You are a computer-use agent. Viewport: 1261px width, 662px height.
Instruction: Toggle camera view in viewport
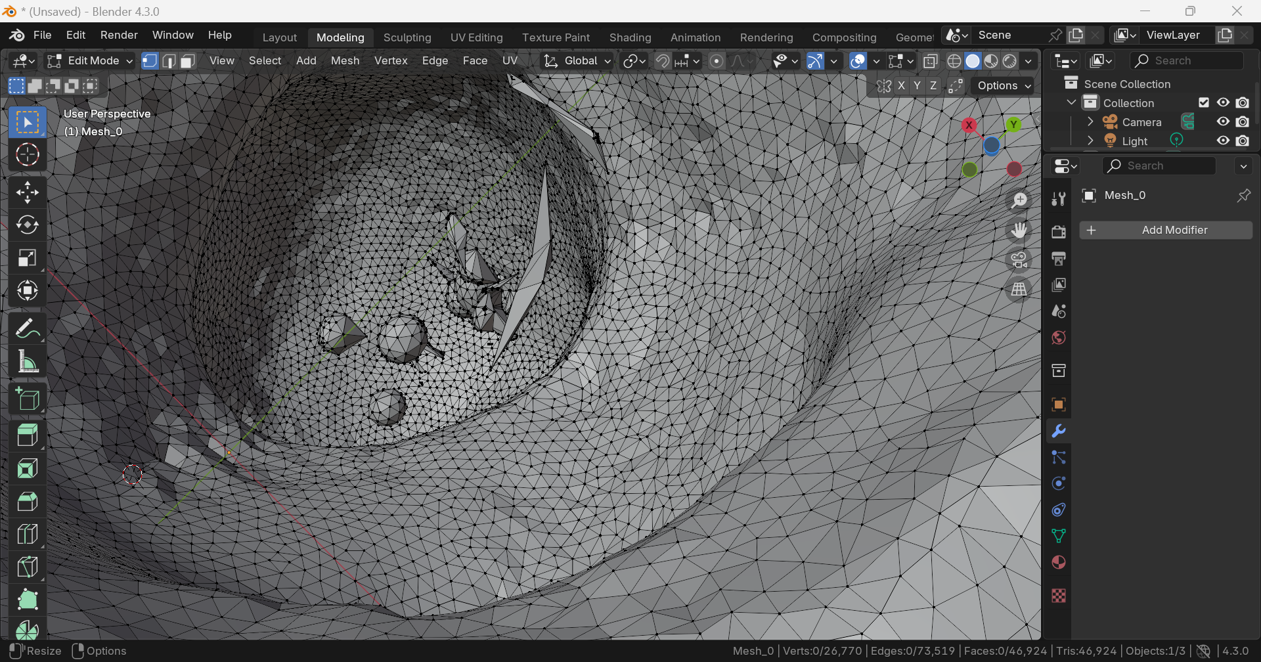[x=1019, y=260]
